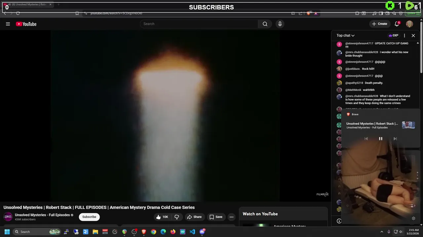Open live chat options three-dot menu
The height and width of the screenshot is (237, 423).
[x=404, y=36]
